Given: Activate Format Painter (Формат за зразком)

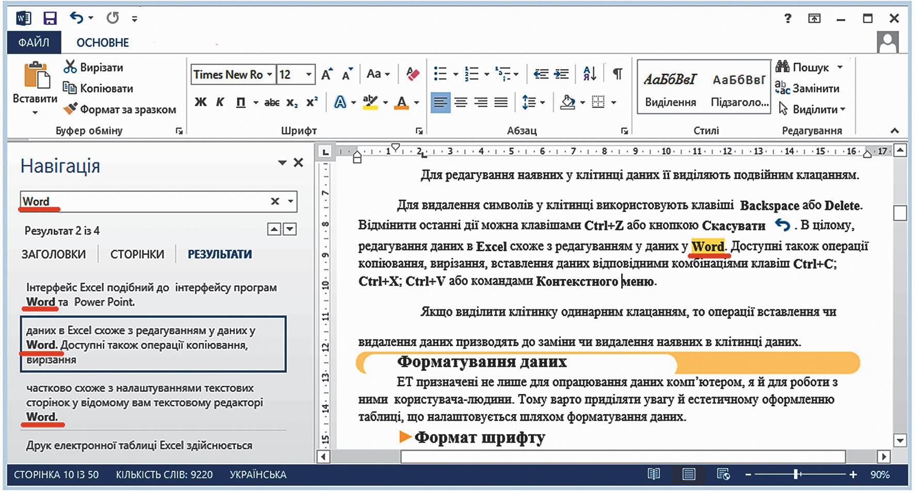Looking at the screenshot, I should tap(120, 109).
